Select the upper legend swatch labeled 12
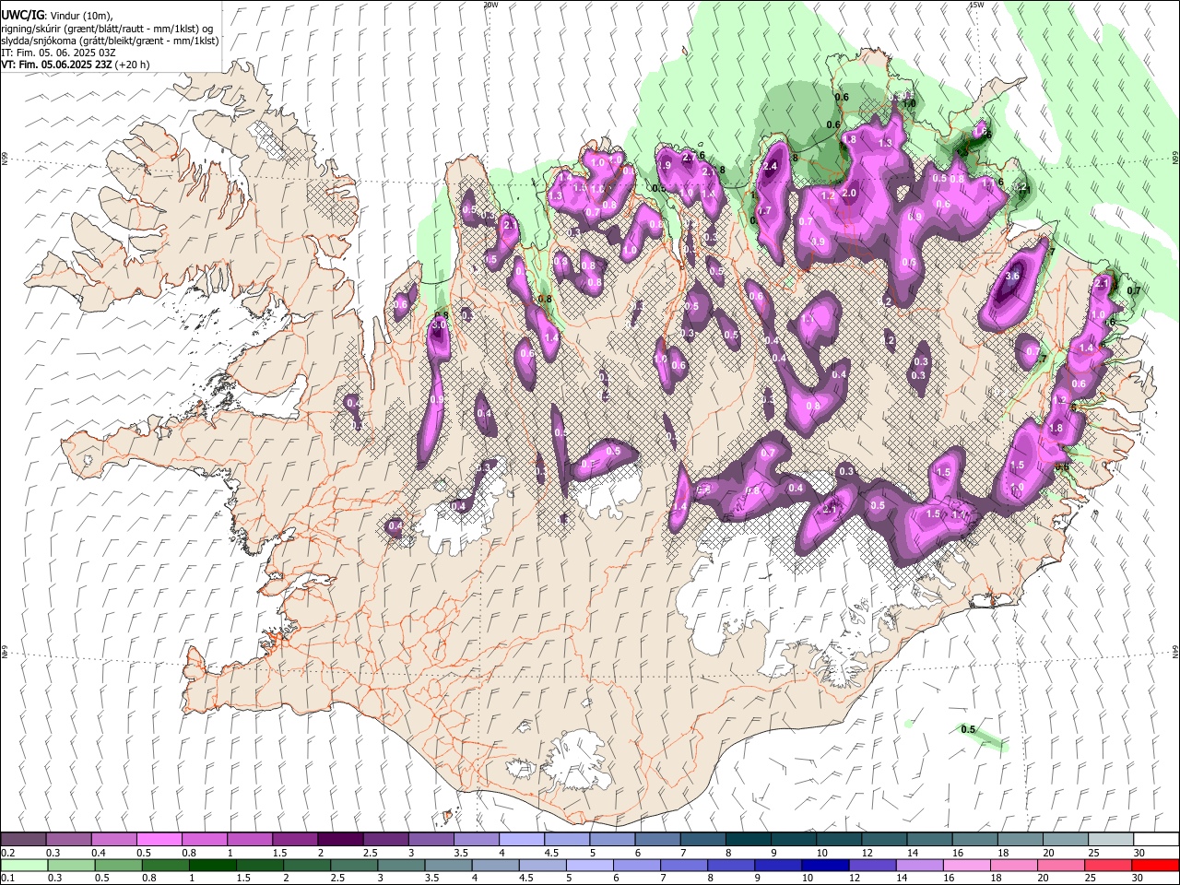The width and height of the screenshot is (1180, 885). [883, 840]
